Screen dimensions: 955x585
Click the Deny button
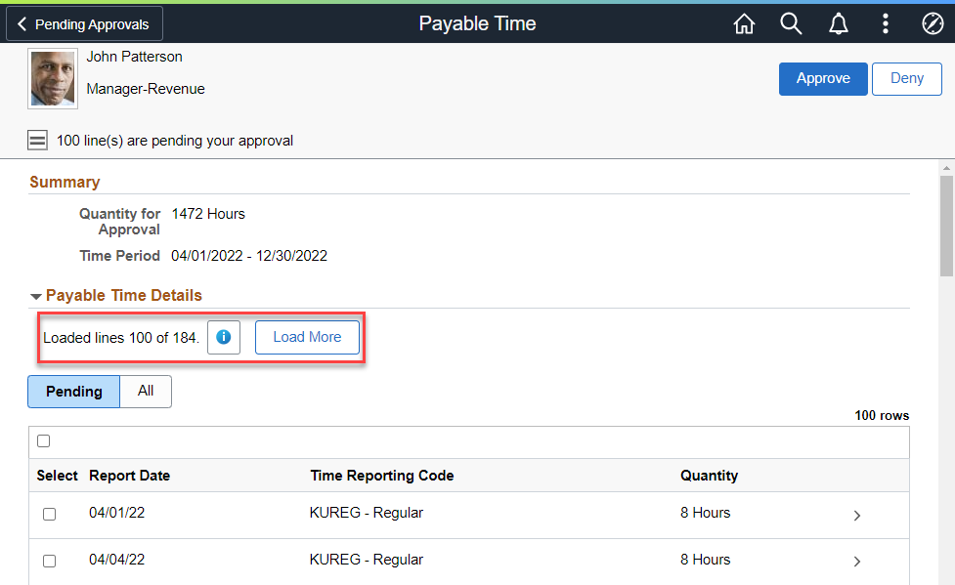tap(907, 79)
